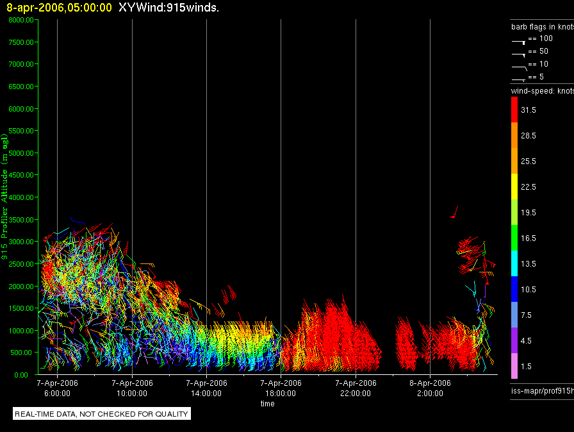Click the 'barb flags in knots' legend heading
Viewport: 574px width, 432px height.
(543, 27)
